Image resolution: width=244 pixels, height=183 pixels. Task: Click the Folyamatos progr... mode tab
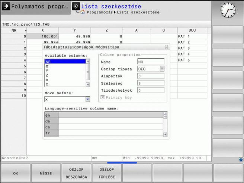click(x=36, y=8)
